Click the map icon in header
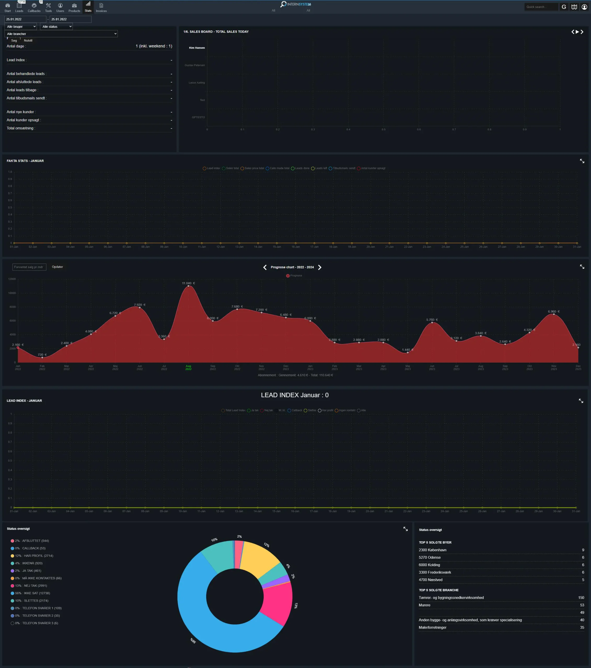The image size is (591, 668). click(574, 7)
